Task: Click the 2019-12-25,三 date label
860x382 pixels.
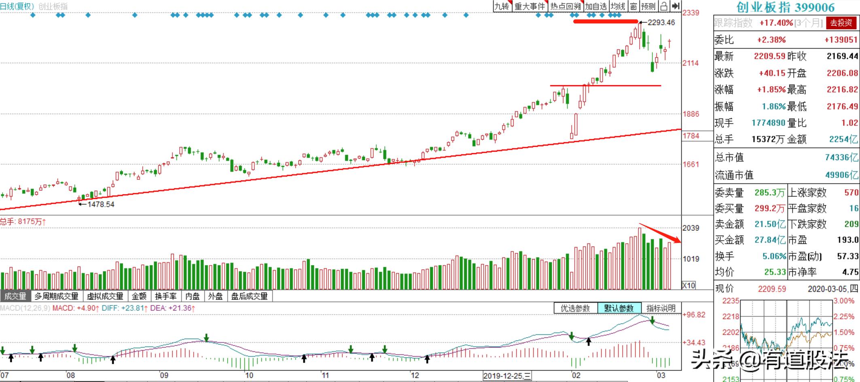Action: (507, 376)
